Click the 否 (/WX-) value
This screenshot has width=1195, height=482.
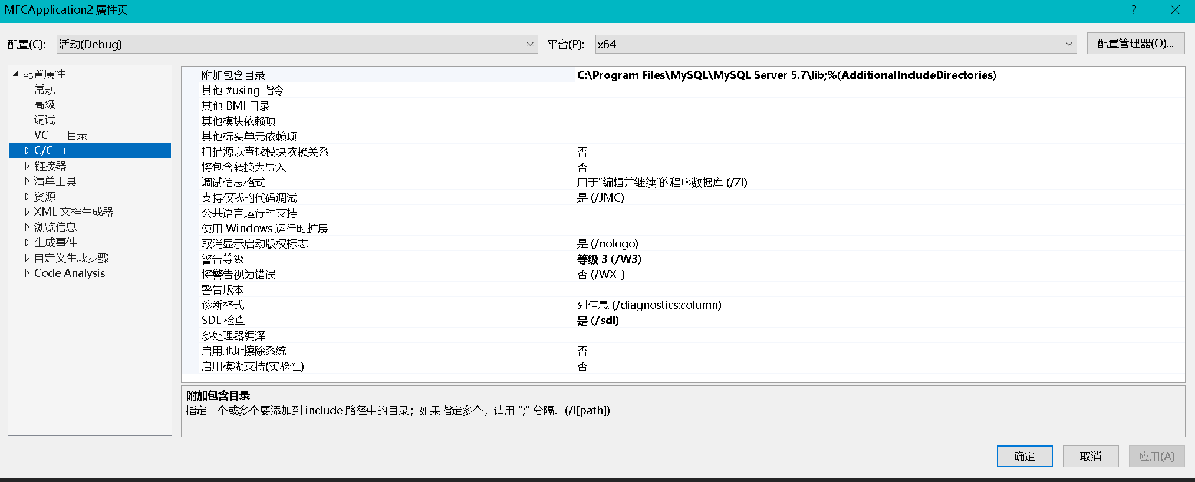pos(601,275)
